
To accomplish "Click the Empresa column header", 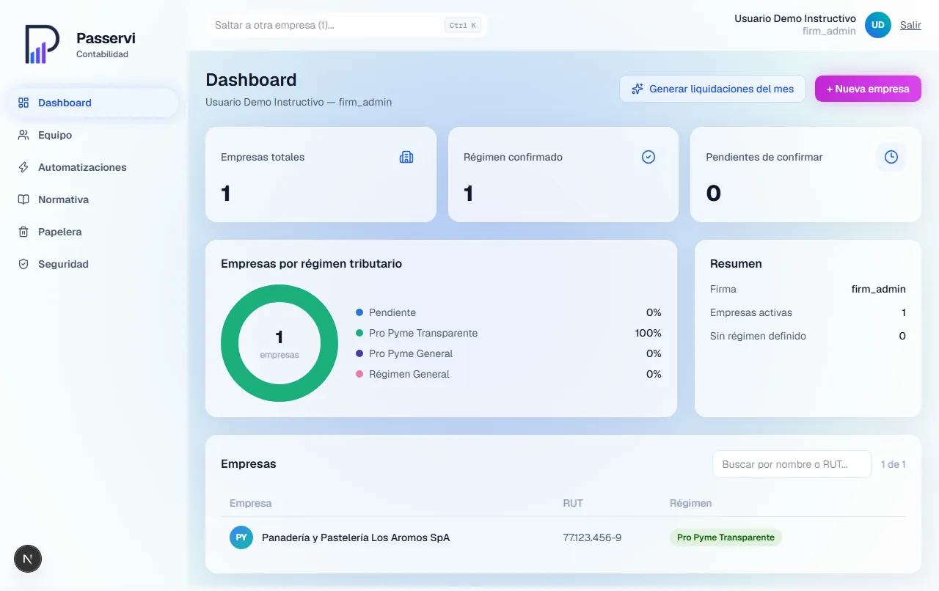I will pyautogui.click(x=251, y=503).
